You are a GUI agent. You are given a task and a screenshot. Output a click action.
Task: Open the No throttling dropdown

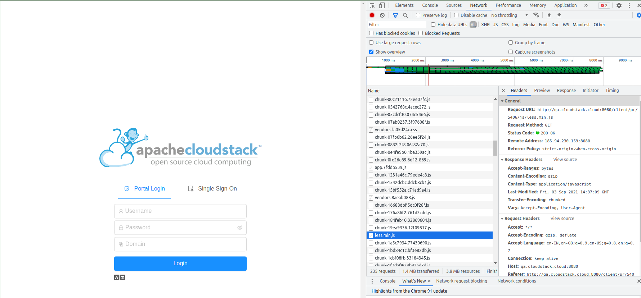(509, 15)
